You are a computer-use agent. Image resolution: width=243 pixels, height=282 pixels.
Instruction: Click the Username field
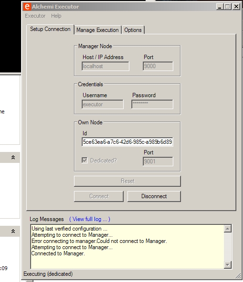102,104
